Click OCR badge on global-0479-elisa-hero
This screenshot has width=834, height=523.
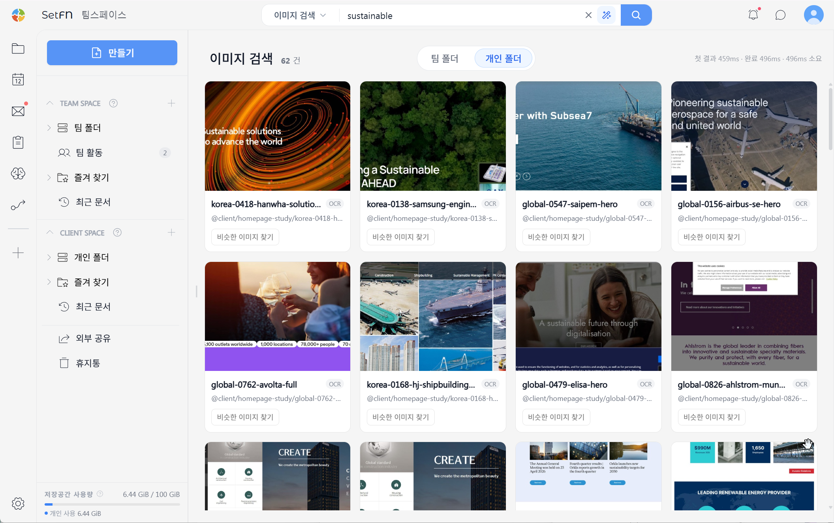(x=646, y=384)
